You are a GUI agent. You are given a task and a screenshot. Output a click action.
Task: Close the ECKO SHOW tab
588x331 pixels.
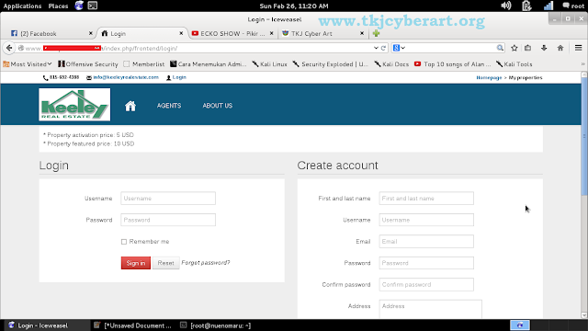click(x=272, y=33)
